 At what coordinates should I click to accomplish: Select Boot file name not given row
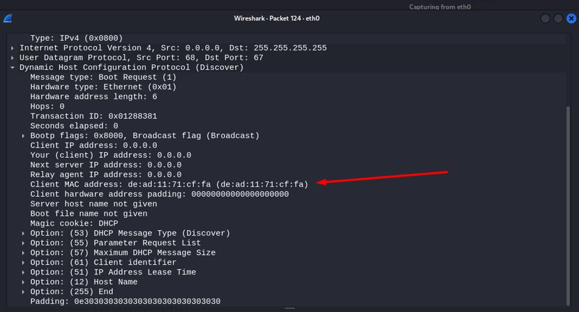(x=286, y=214)
